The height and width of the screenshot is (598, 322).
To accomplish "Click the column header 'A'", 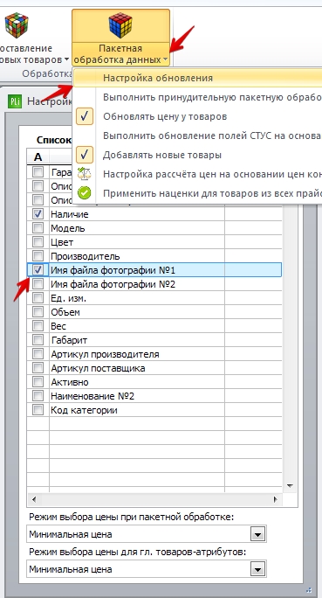I will [x=38, y=156].
